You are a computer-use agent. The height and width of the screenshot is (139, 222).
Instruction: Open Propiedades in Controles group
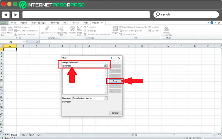(91, 27)
